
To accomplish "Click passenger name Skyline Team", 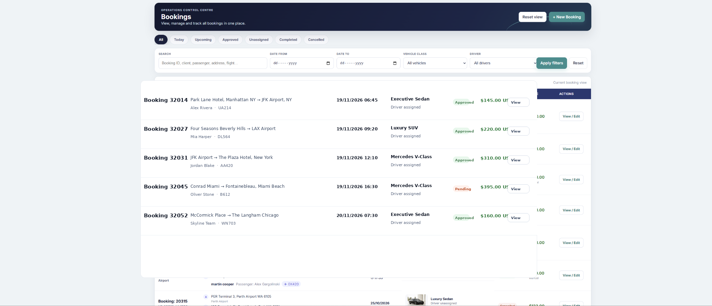I will (203, 224).
